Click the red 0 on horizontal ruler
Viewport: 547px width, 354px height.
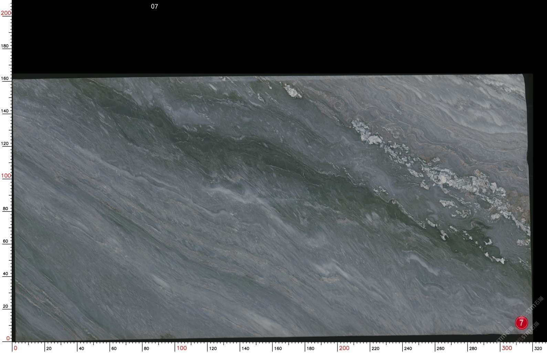pyautogui.click(x=15, y=348)
